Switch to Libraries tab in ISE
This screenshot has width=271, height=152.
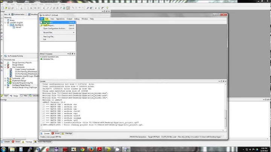point(34,96)
